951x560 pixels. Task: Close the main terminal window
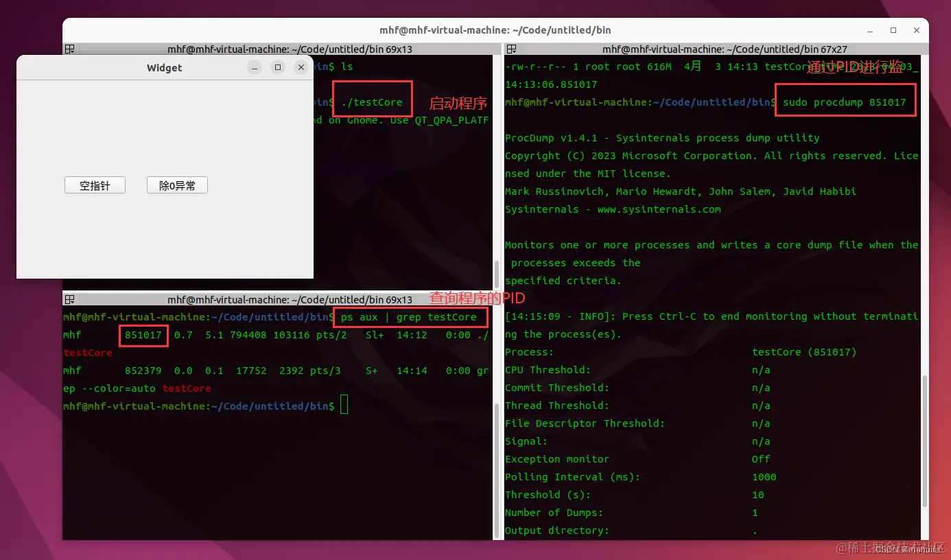pos(917,30)
